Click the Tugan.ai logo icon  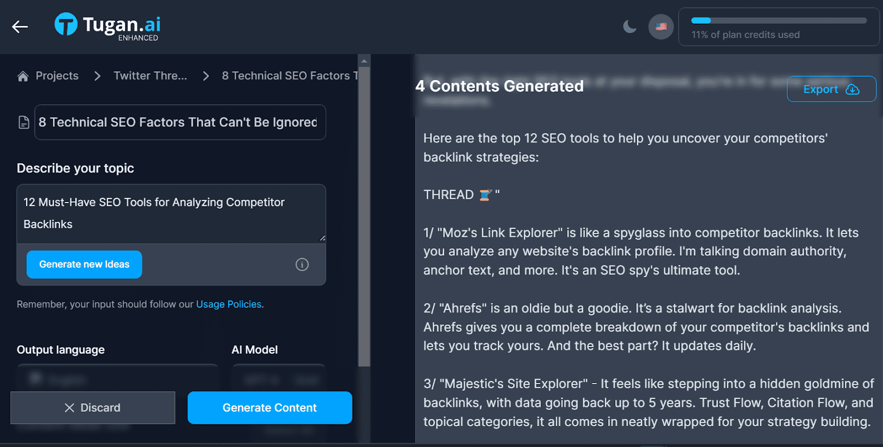(66, 24)
